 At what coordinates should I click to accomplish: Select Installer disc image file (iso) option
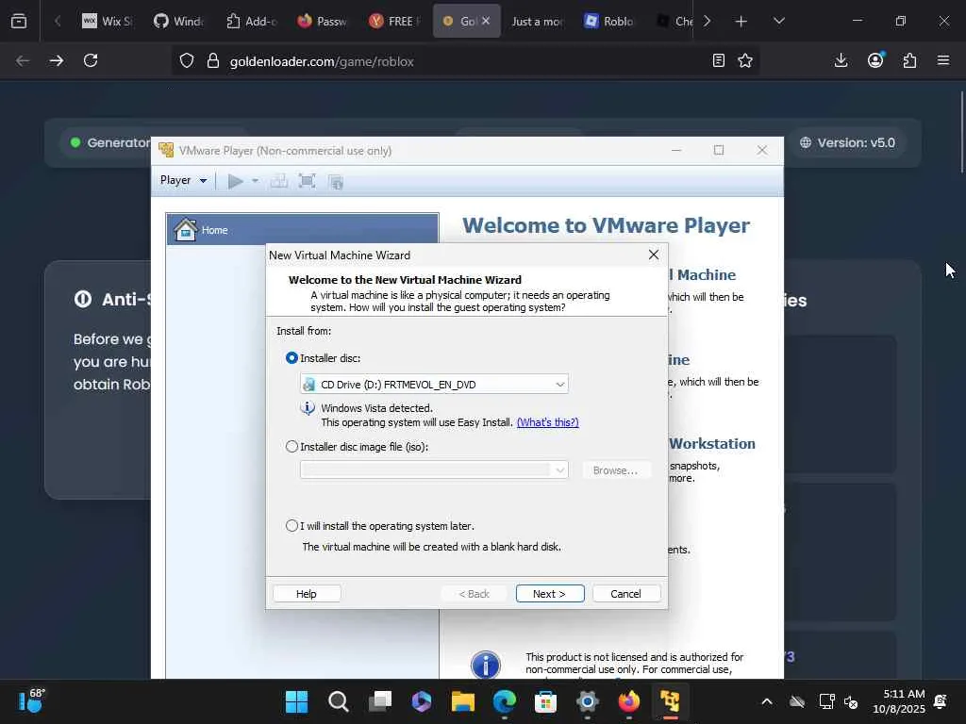coord(292,446)
